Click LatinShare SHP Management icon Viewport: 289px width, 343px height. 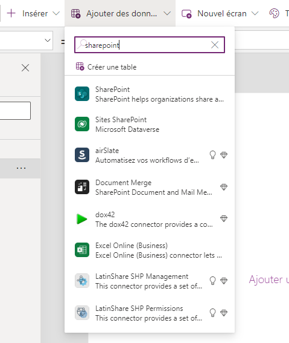[x=82, y=281]
